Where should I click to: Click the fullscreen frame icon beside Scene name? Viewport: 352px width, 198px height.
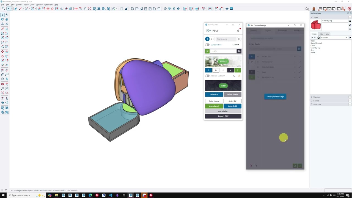coord(212,39)
